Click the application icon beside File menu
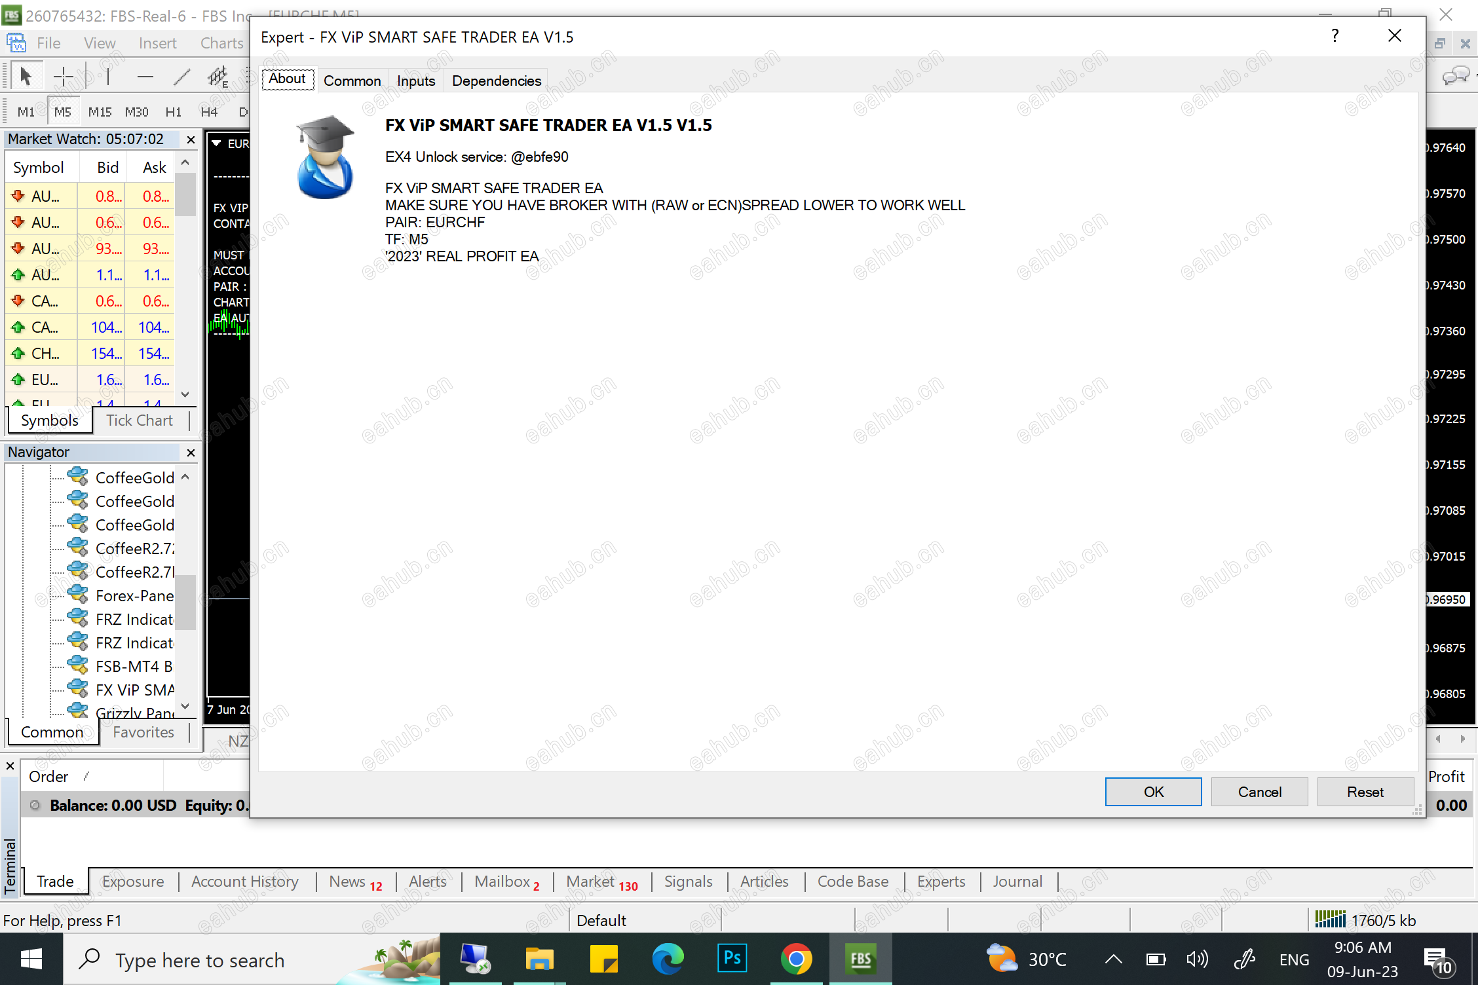 pyautogui.click(x=16, y=43)
